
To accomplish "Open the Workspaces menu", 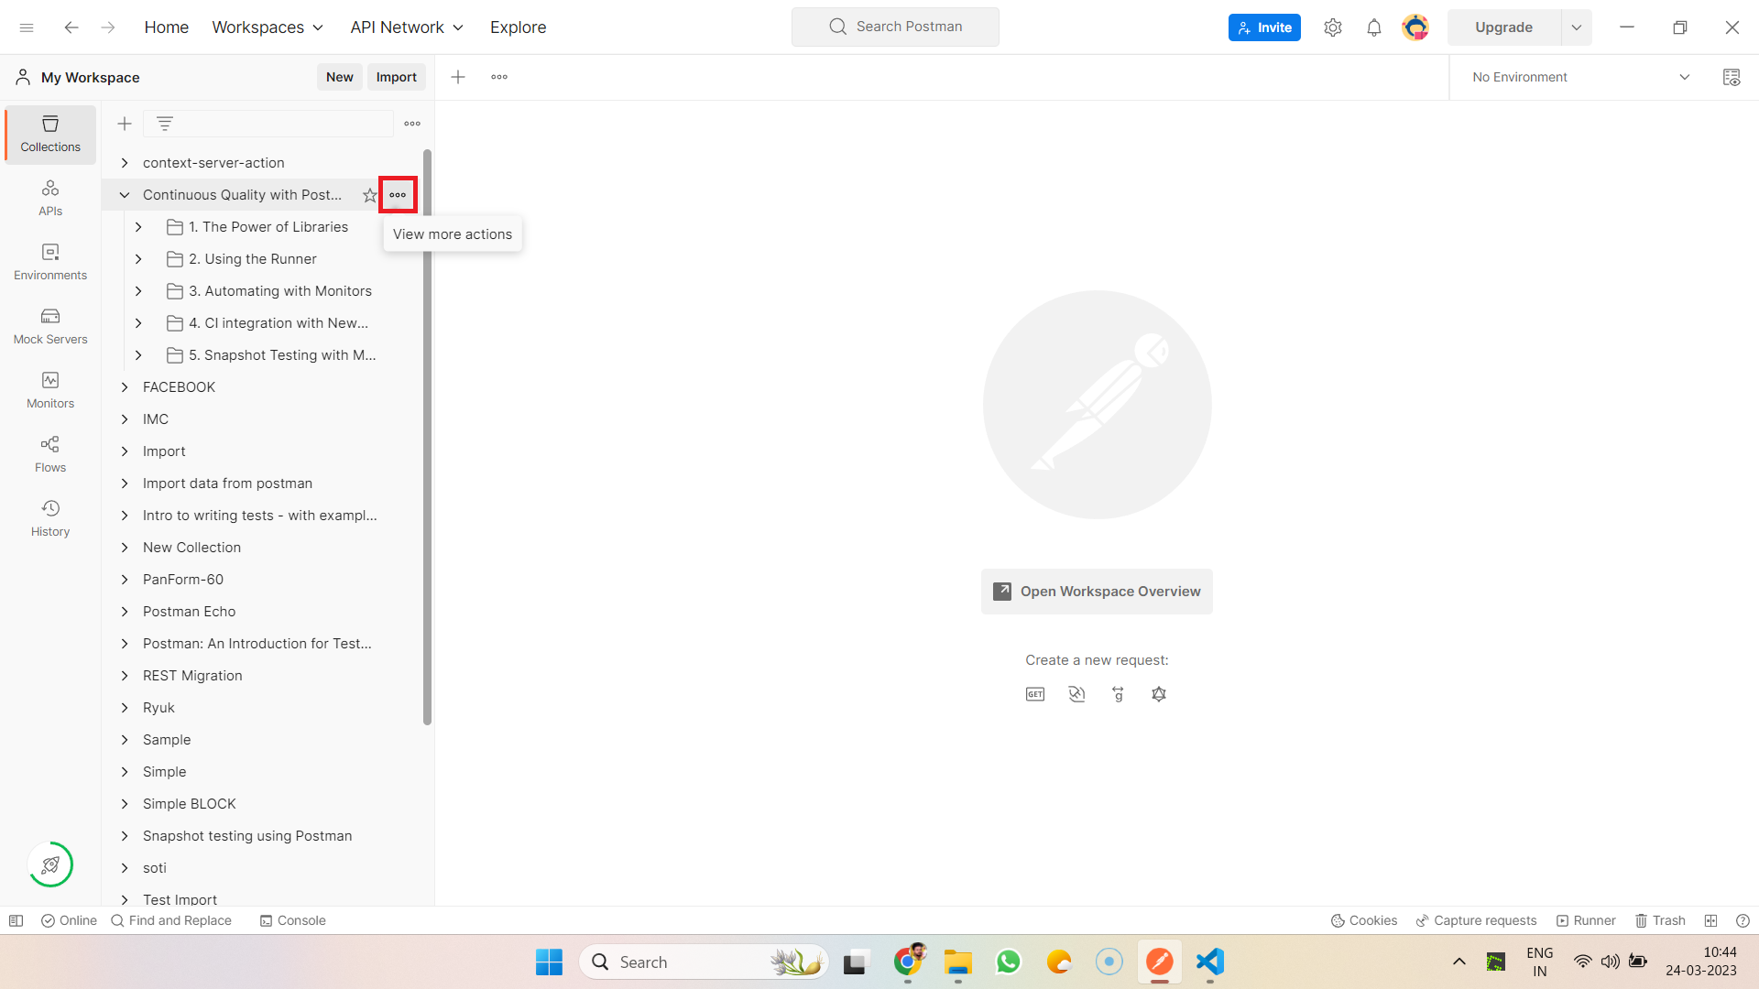I will pos(268,27).
